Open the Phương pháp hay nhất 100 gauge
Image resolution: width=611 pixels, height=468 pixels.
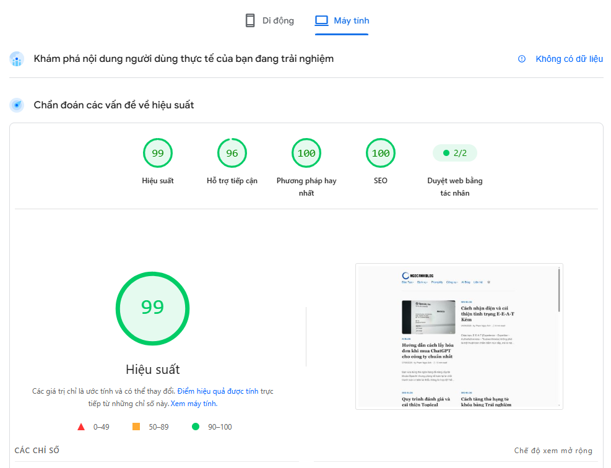306,153
